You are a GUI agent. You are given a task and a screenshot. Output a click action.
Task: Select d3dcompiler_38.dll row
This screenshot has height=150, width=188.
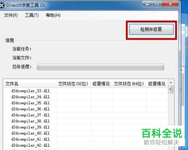pos(85,121)
